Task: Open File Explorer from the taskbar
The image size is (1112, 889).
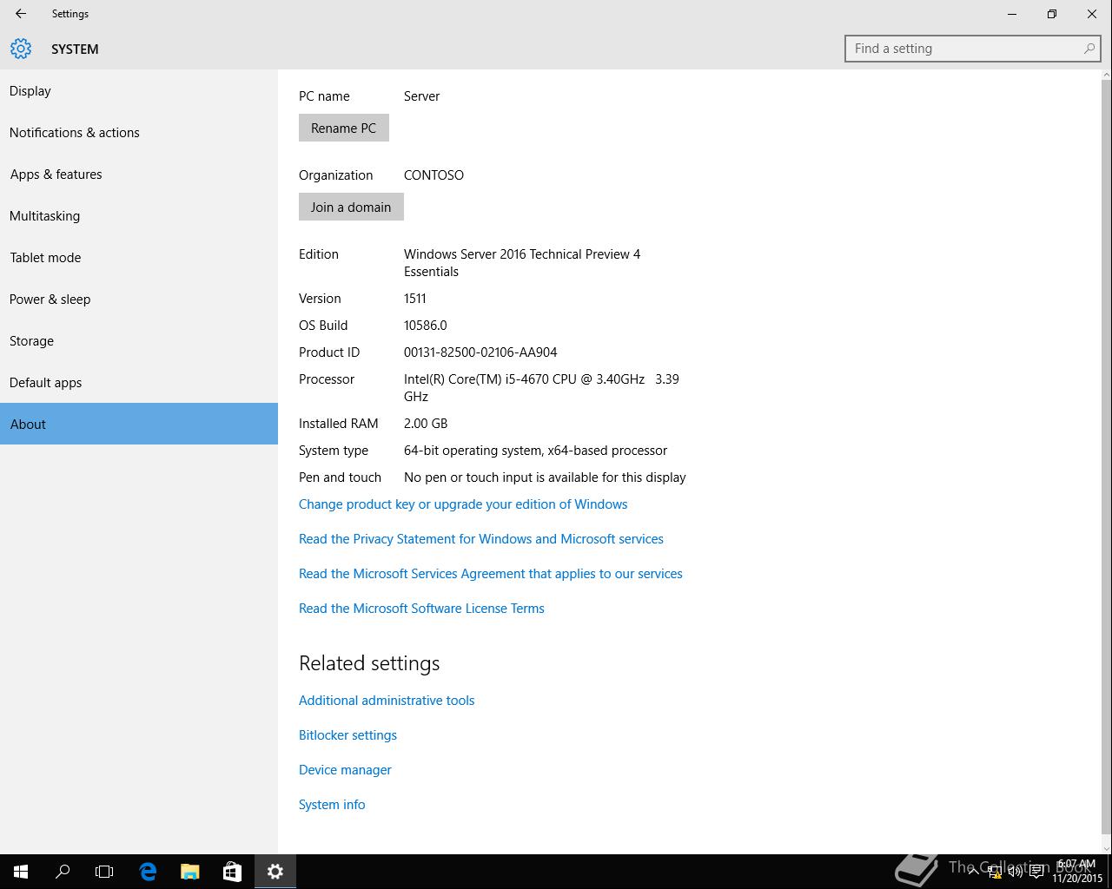Action: point(189,872)
